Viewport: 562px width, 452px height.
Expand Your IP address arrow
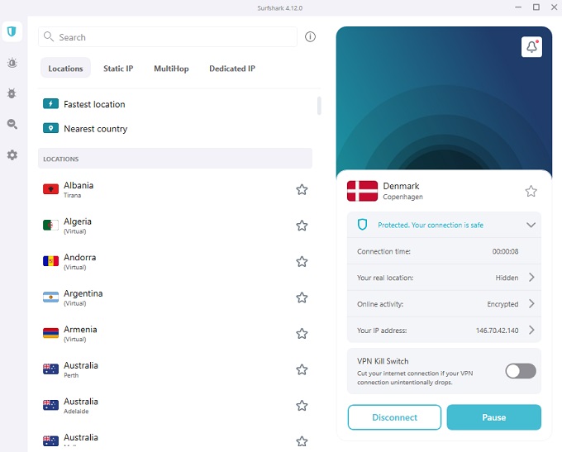[x=531, y=330]
